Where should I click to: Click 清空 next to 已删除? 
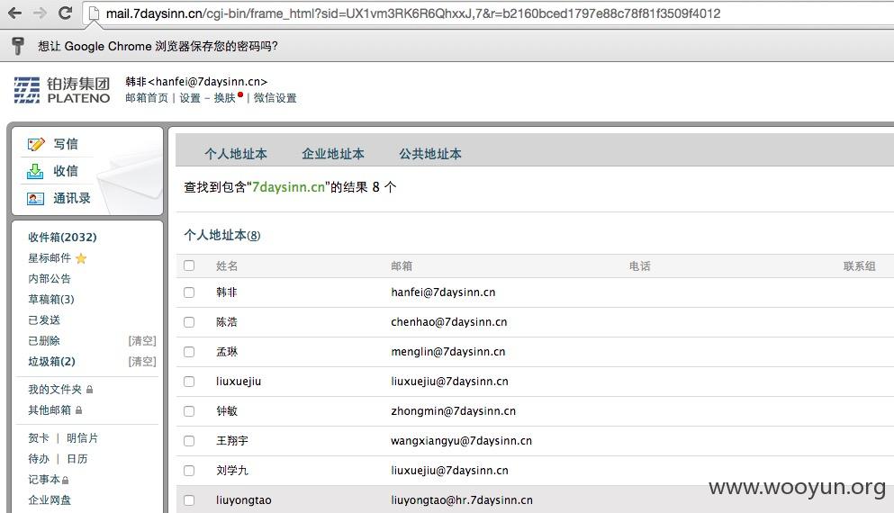pos(142,341)
